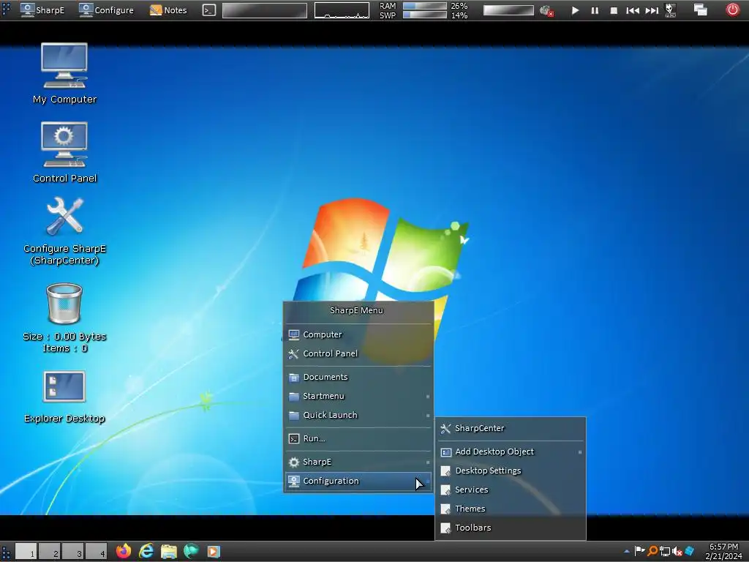
Task: Click the muted speaker icon in top bar
Action: tap(546, 10)
